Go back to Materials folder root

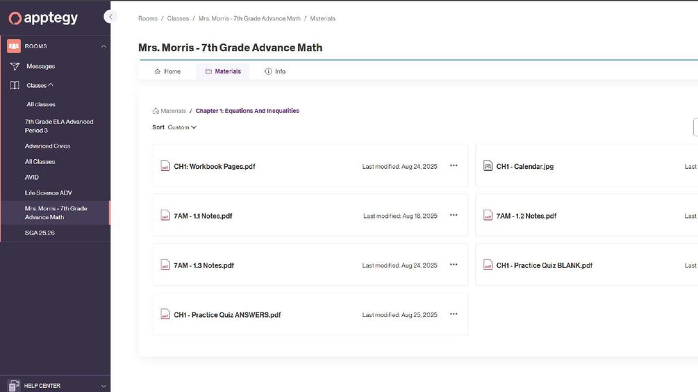coord(173,111)
